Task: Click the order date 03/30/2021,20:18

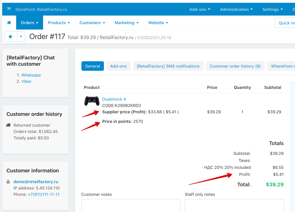Action: 154,37
